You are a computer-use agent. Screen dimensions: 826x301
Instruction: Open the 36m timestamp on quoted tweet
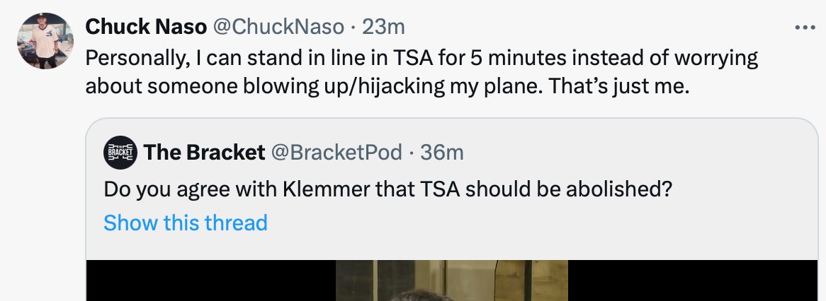[442, 152]
